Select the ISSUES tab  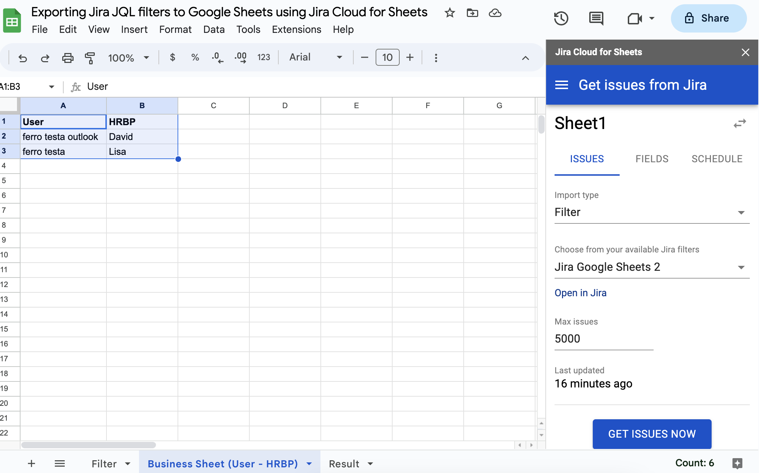587,159
